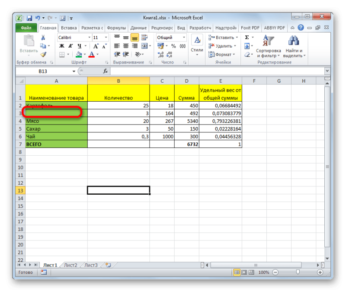346x292 pixels.
Task: Toggle align text right
Action: 135,46
